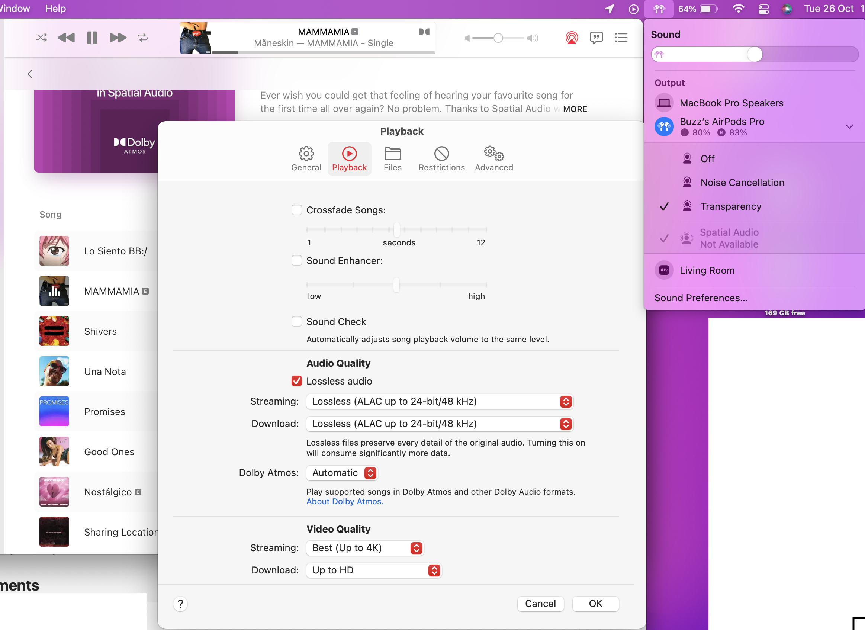
Task: Skip to the next track
Action: click(x=118, y=37)
